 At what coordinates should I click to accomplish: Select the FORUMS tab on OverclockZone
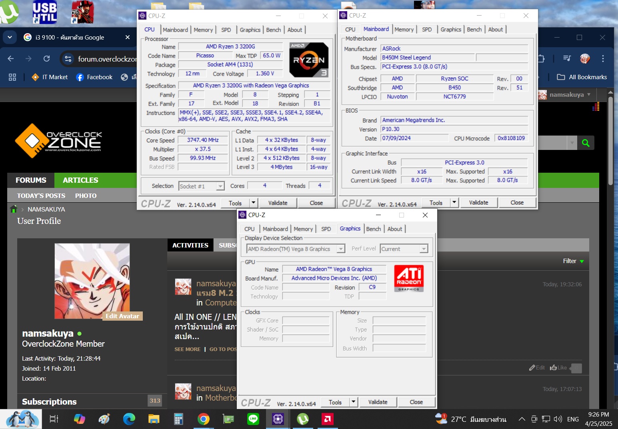(31, 180)
